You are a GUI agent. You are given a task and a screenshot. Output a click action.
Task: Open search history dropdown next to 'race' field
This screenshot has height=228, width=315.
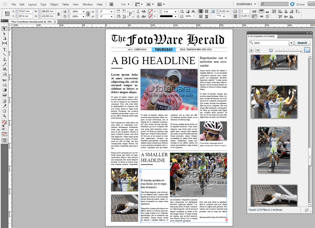pos(291,43)
